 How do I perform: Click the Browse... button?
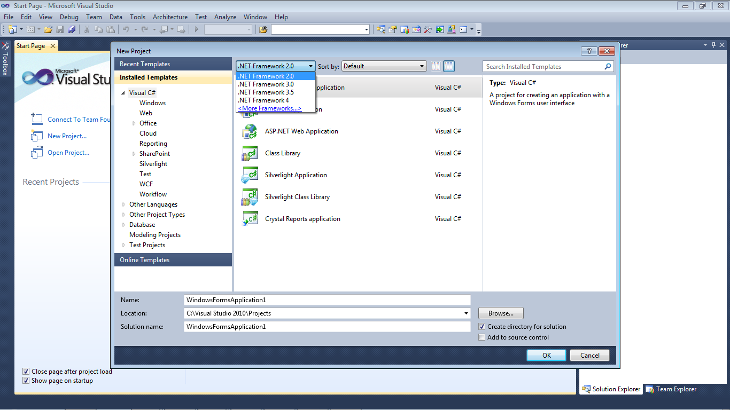click(501, 313)
